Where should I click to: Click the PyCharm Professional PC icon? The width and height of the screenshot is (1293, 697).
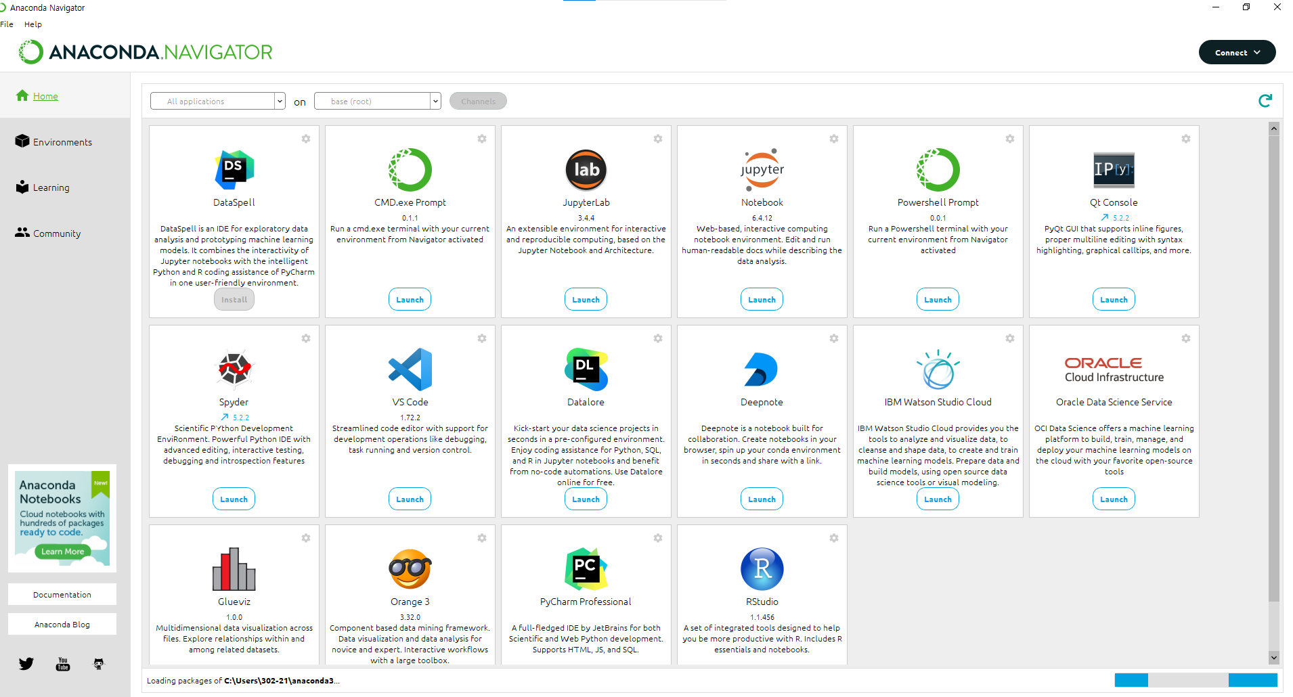click(x=586, y=568)
